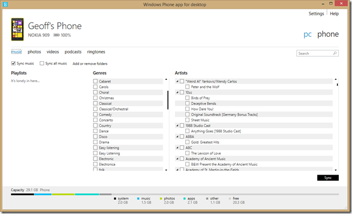Check the Carols genre checkbox
Screen dimensions: 352x214
(x=96, y=87)
